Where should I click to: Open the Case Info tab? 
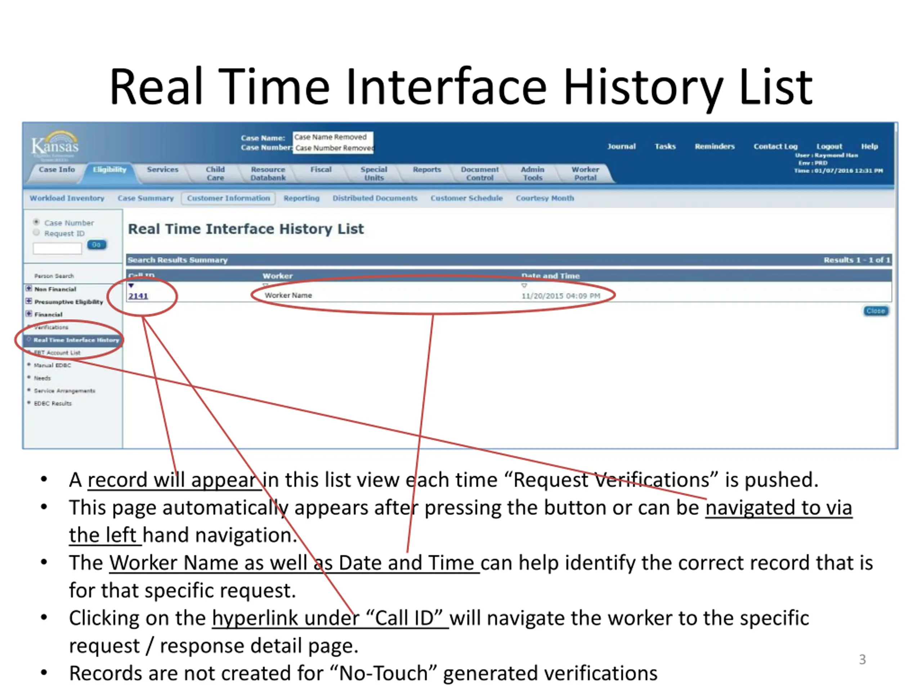click(57, 170)
